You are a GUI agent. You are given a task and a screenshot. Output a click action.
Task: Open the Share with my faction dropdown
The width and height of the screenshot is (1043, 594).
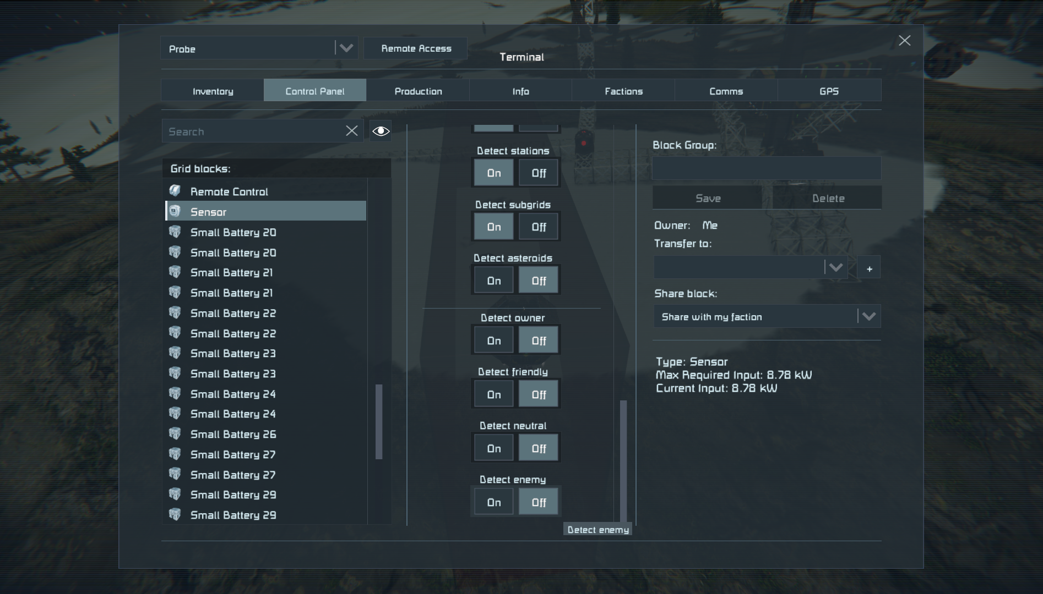(868, 317)
